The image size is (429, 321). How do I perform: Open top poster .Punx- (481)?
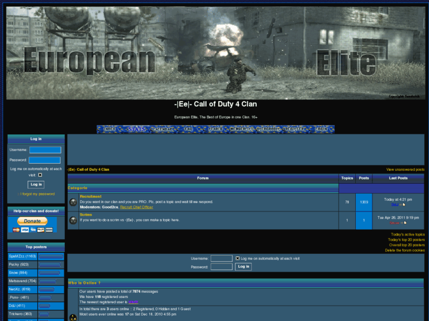click(x=19, y=297)
